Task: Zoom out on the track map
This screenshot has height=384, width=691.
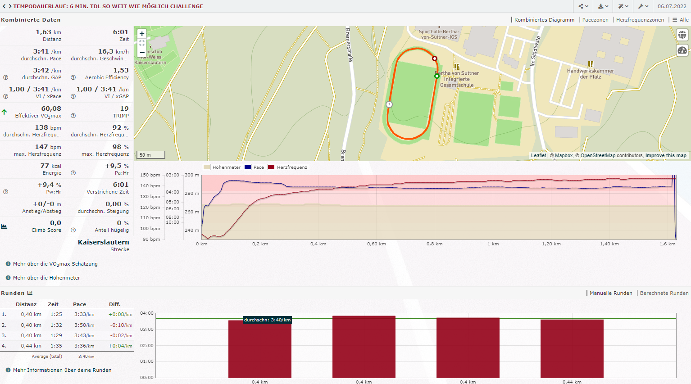Action: [142, 52]
